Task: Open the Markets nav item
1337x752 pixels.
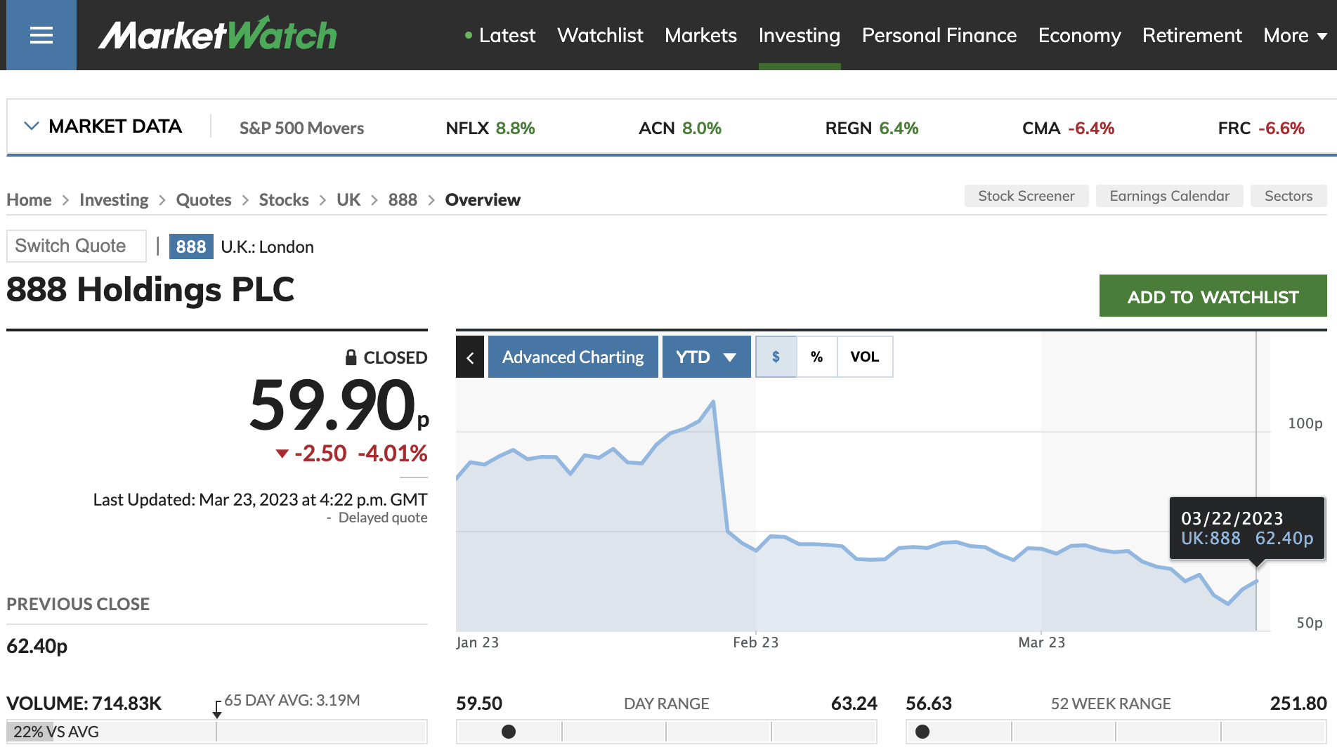Action: point(700,35)
